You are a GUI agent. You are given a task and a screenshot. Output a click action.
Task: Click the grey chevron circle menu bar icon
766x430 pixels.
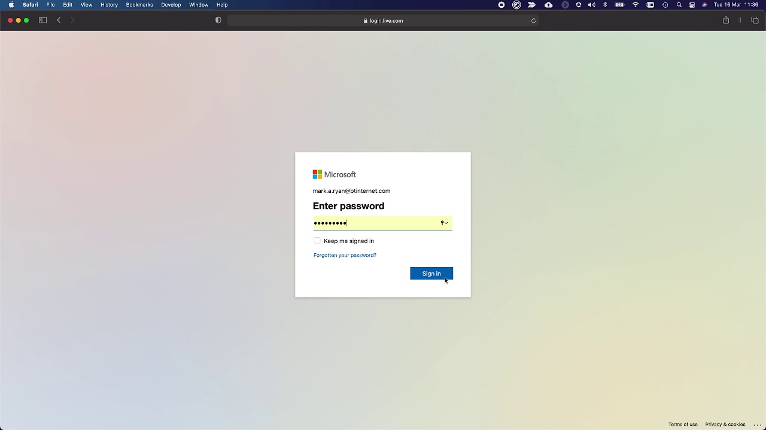[565, 5]
